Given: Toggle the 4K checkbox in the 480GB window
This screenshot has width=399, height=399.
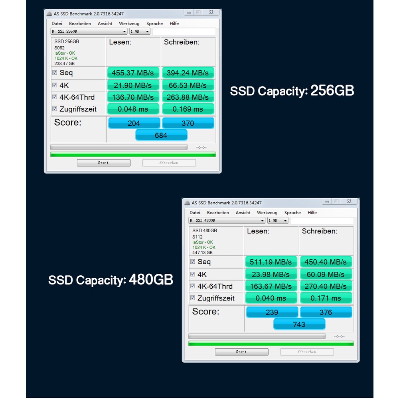Looking at the screenshot, I should [x=193, y=274].
